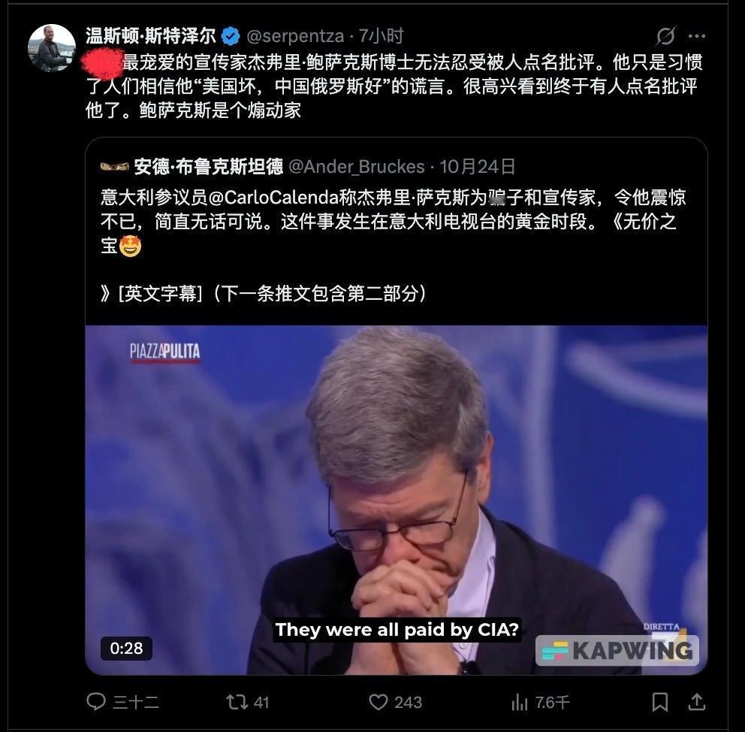This screenshot has width=745, height=732.
Task: Click the 7小时 timestamp
Action: click(381, 36)
